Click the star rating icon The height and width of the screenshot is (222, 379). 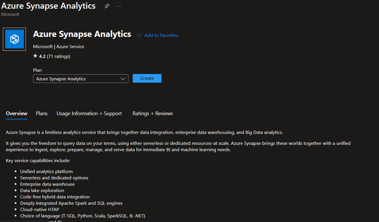pos(35,56)
